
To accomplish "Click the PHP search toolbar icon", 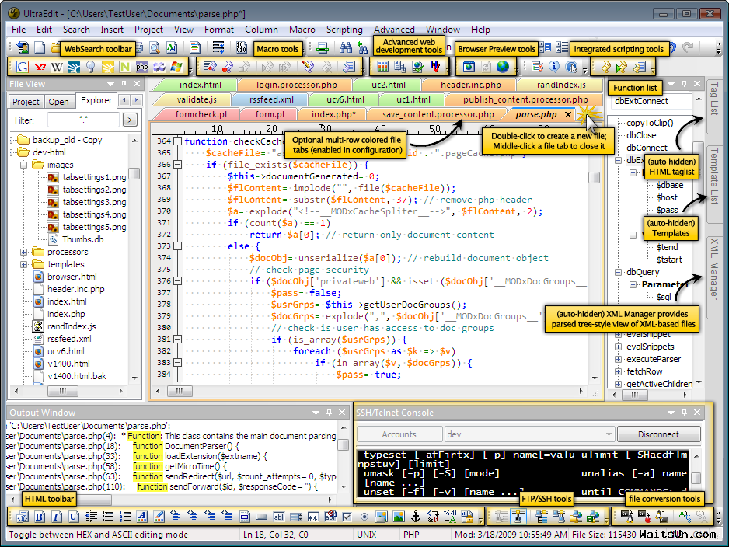I will [142, 67].
